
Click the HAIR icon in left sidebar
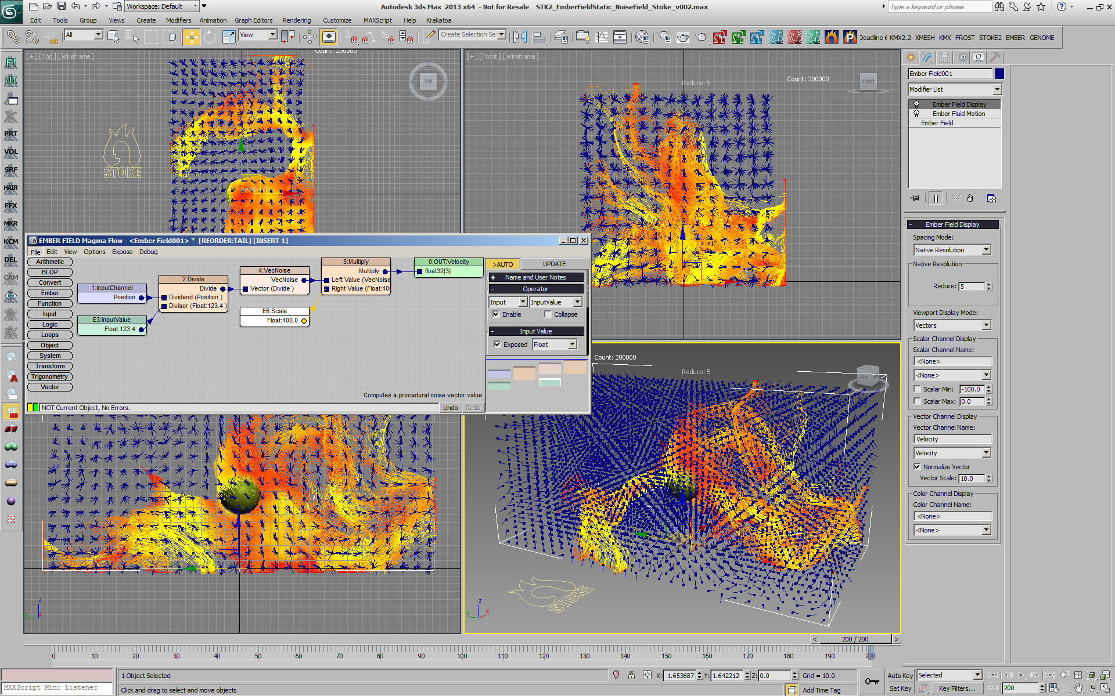click(x=10, y=187)
